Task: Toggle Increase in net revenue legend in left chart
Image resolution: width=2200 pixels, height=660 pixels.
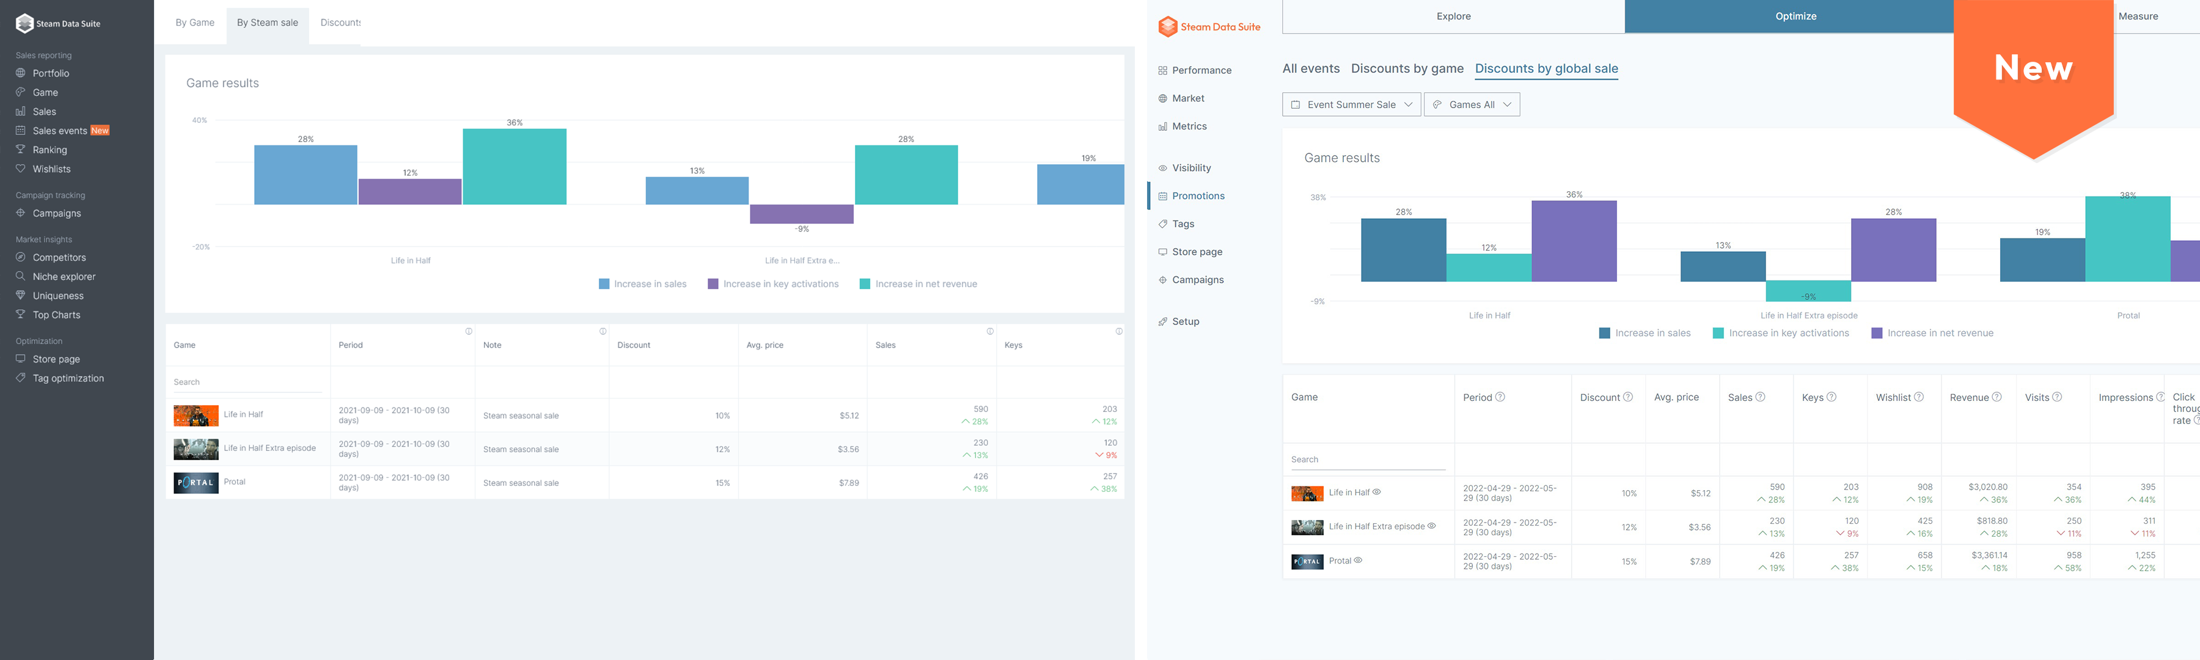Action: point(918,284)
